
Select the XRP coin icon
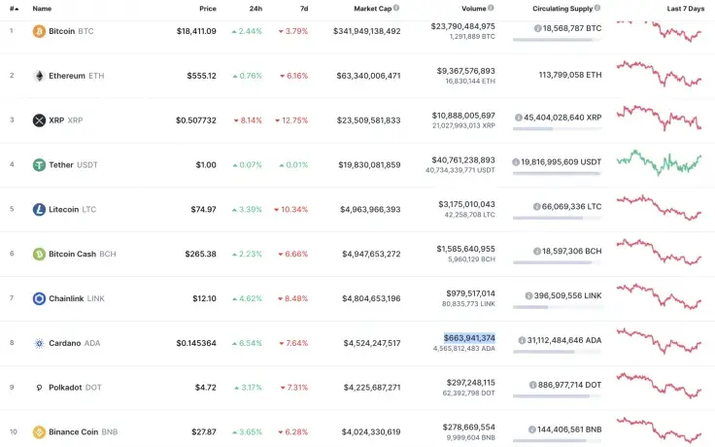[39, 120]
